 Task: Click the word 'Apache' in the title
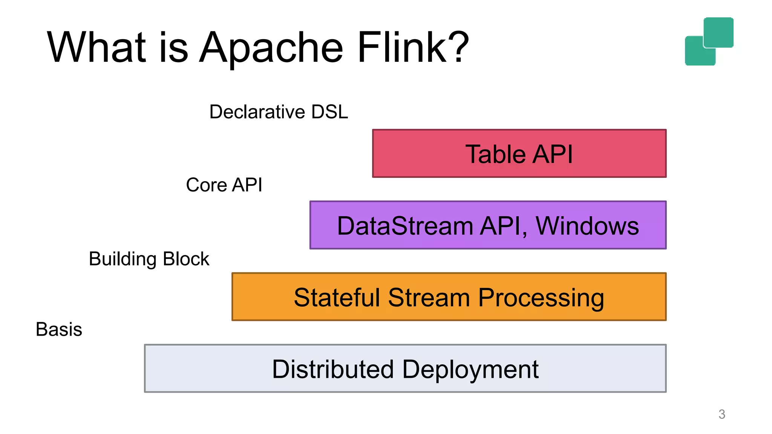point(271,48)
